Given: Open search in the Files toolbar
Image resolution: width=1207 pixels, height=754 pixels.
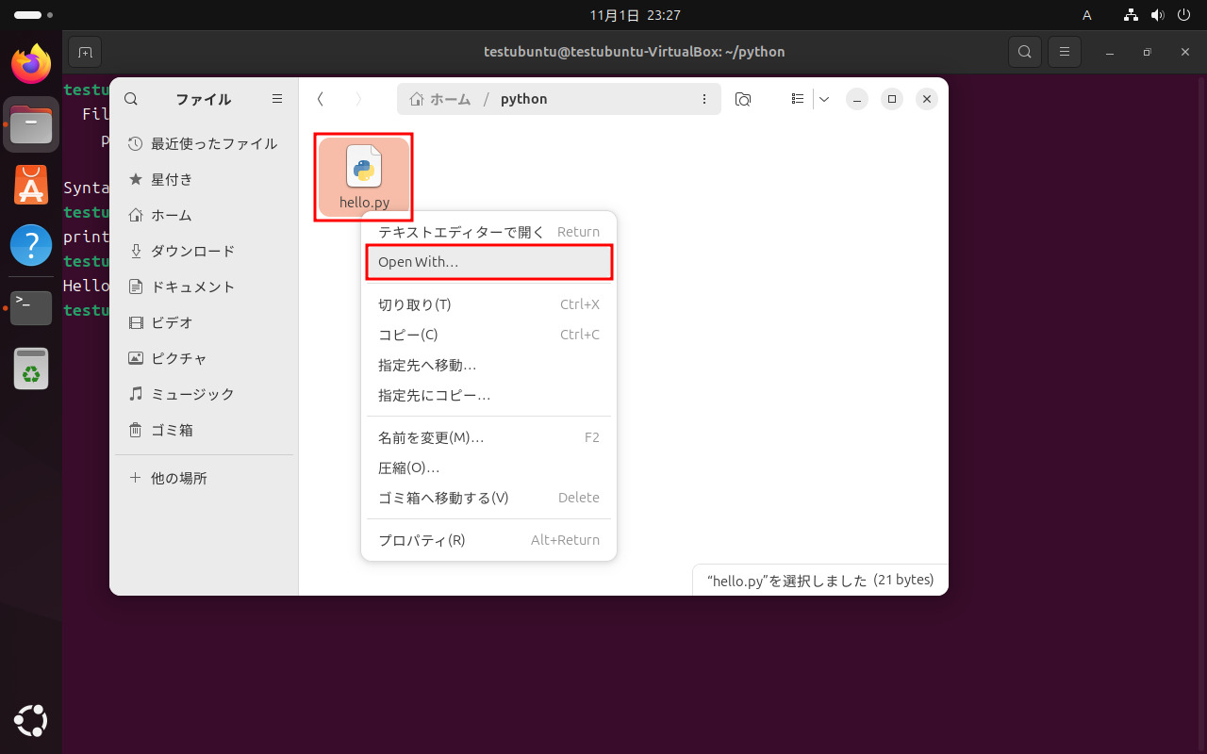Looking at the screenshot, I should [131, 99].
